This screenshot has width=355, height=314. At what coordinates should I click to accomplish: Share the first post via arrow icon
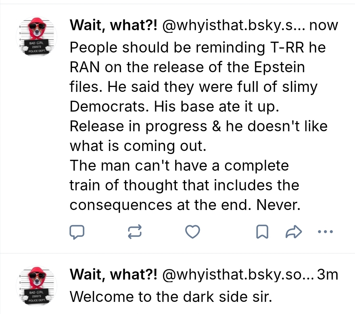(x=291, y=232)
